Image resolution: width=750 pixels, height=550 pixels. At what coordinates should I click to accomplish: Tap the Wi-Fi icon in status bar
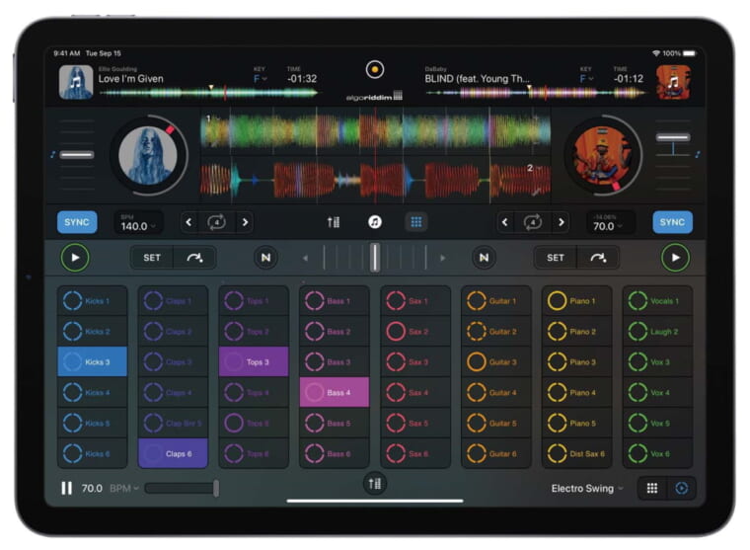[x=656, y=53]
